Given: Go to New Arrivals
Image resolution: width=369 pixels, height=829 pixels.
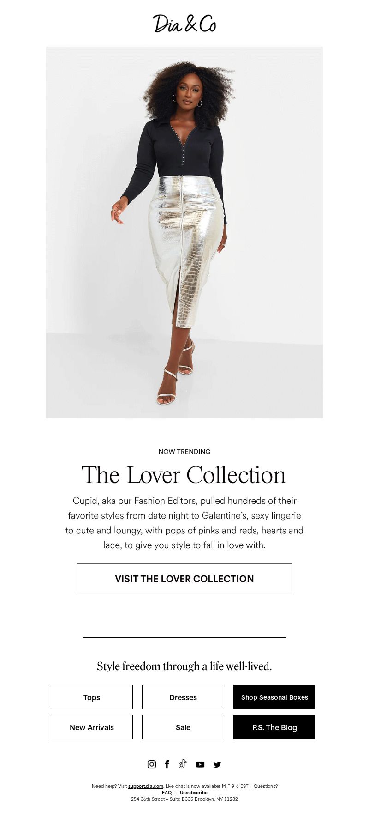Looking at the screenshot, I should 92,727.
